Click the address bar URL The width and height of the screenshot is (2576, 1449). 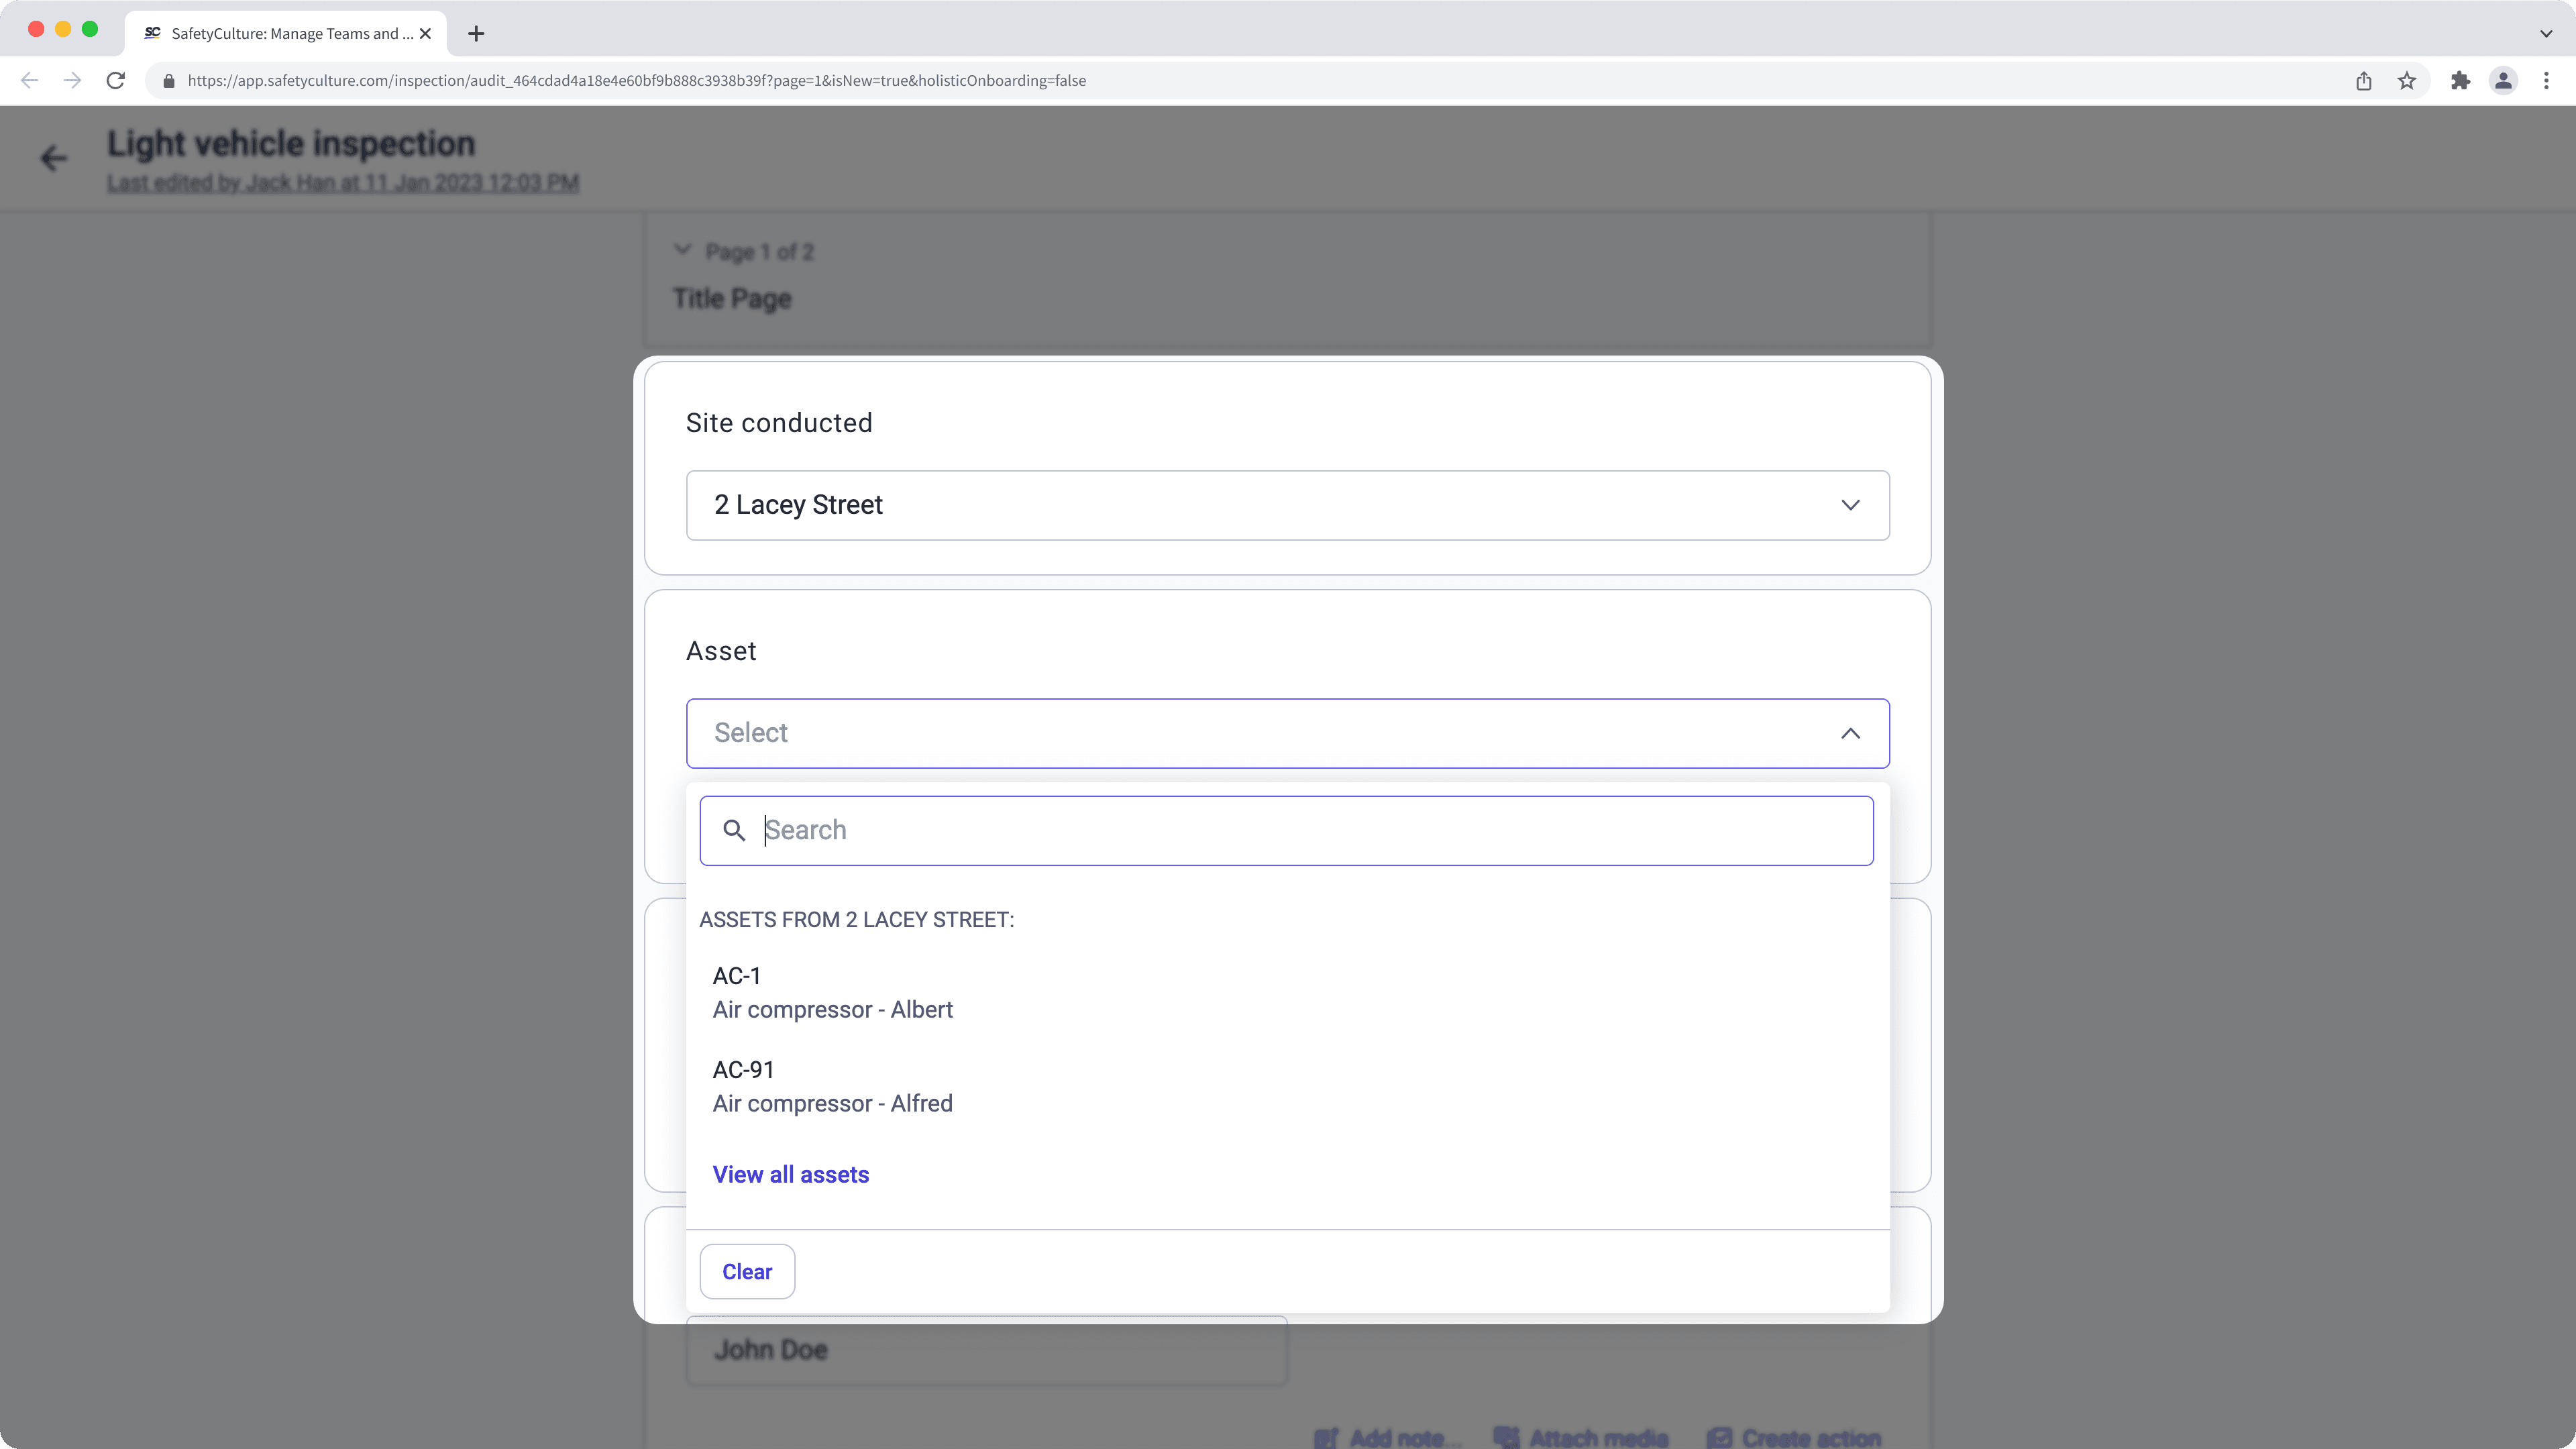pyautogui.click(x=636, y=81)
